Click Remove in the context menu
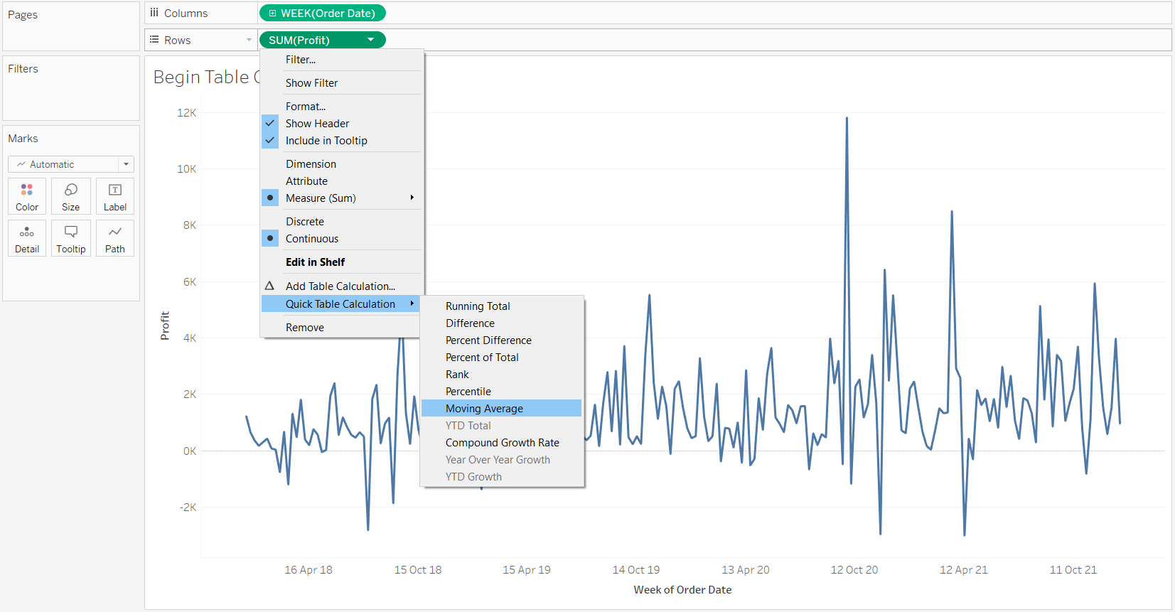The width and height of the screenshot is (1175, 612). click(x=305, y=328)
